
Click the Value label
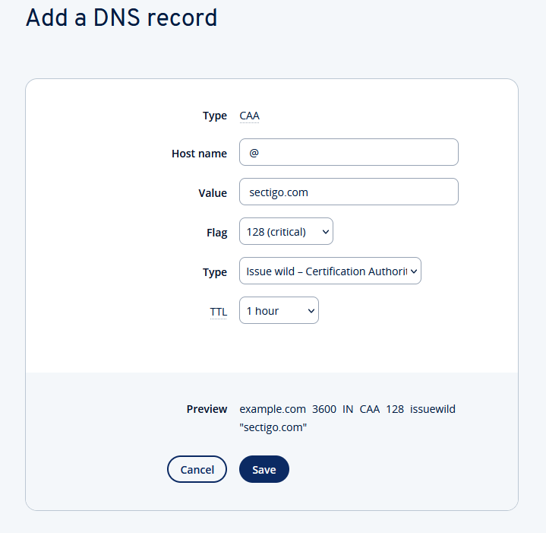coord(213,193)
